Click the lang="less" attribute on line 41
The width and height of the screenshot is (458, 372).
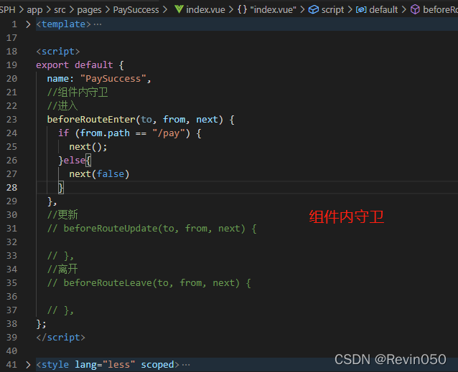click(105, 365)
